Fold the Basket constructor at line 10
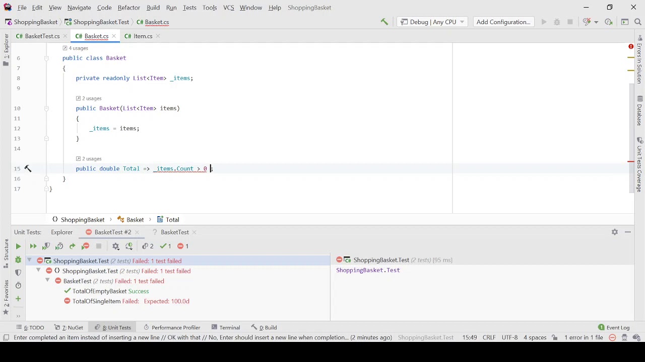This screenshot has width=645, height=362. 46,109
